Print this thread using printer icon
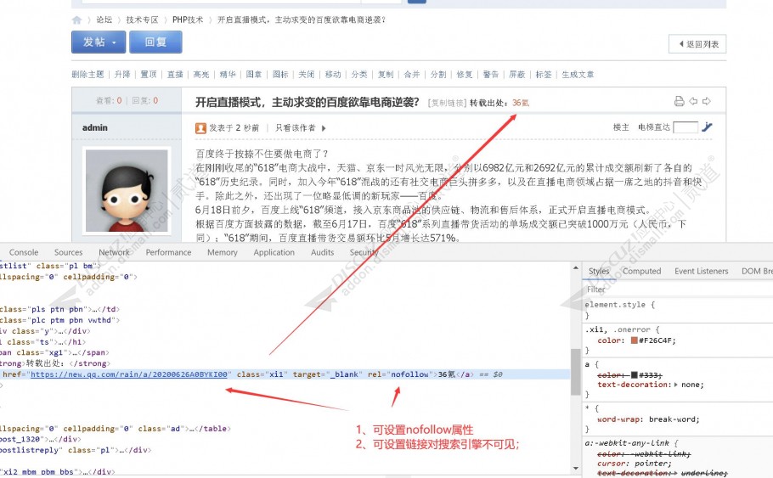The image size is (773, 478). [679, 101]
